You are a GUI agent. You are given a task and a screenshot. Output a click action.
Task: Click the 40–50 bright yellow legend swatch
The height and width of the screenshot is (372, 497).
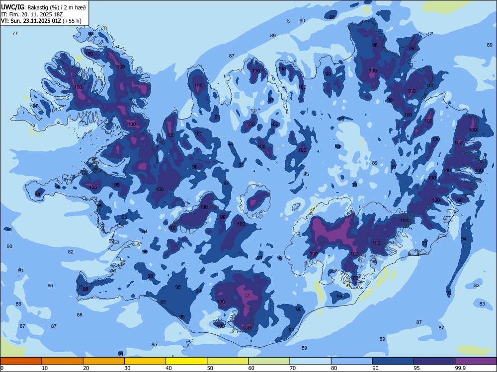pos(186,361)
